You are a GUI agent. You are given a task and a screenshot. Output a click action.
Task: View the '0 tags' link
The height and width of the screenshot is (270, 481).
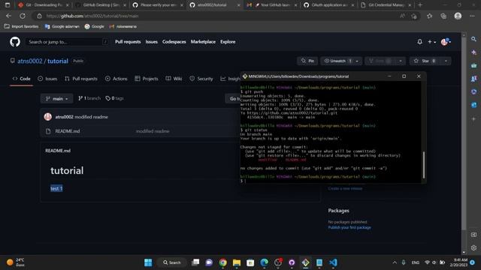click(x=114, y=98)
